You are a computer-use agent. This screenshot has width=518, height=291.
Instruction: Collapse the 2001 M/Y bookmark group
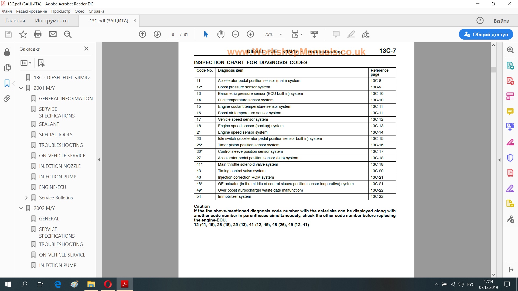pyautogui.click(x=21, y=88)
